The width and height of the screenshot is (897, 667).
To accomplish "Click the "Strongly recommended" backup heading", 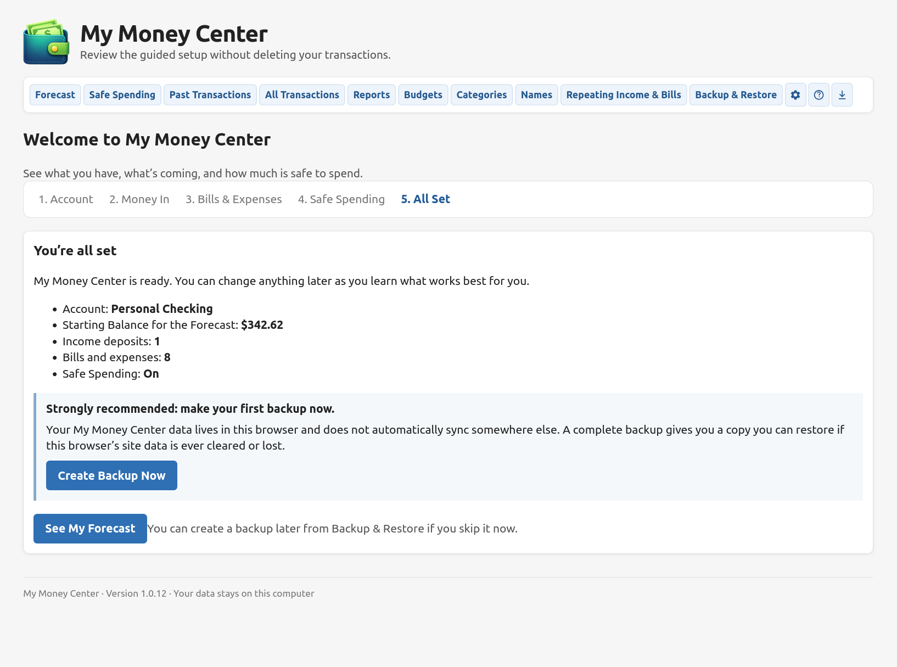I will pyautogui.click(x=190, y=409).
